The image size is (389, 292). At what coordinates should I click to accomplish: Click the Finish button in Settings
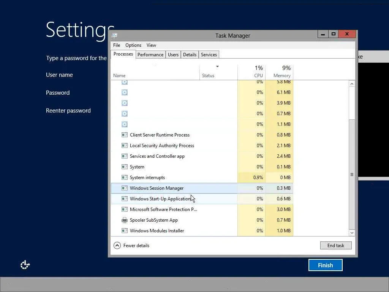pyautogui.click(x=326, y=265)
